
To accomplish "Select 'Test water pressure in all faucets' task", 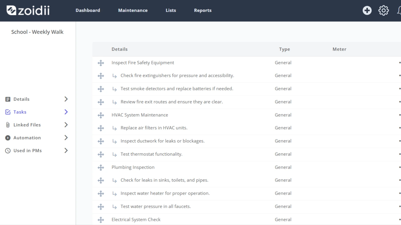I will (156, 206).
